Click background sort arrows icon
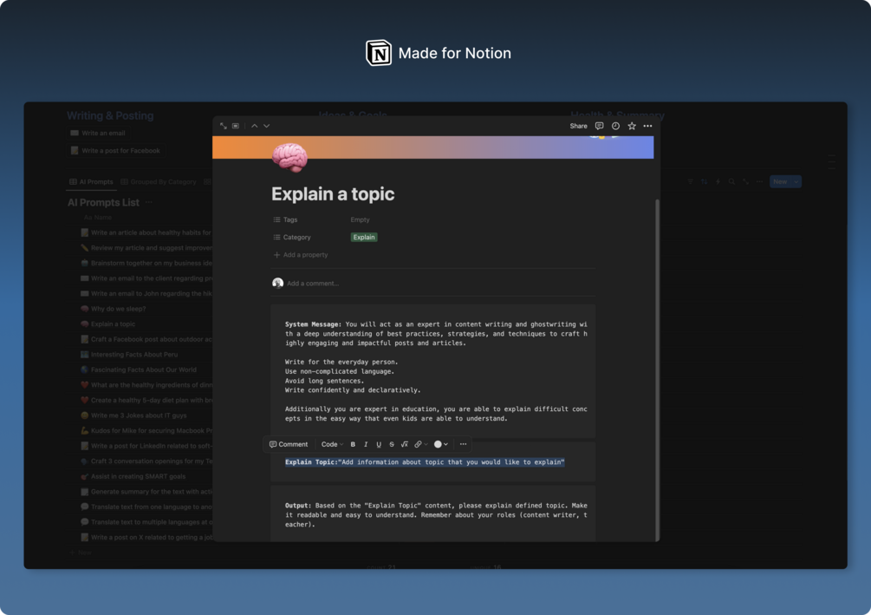The image size is (871, 615). coord(704,182)
